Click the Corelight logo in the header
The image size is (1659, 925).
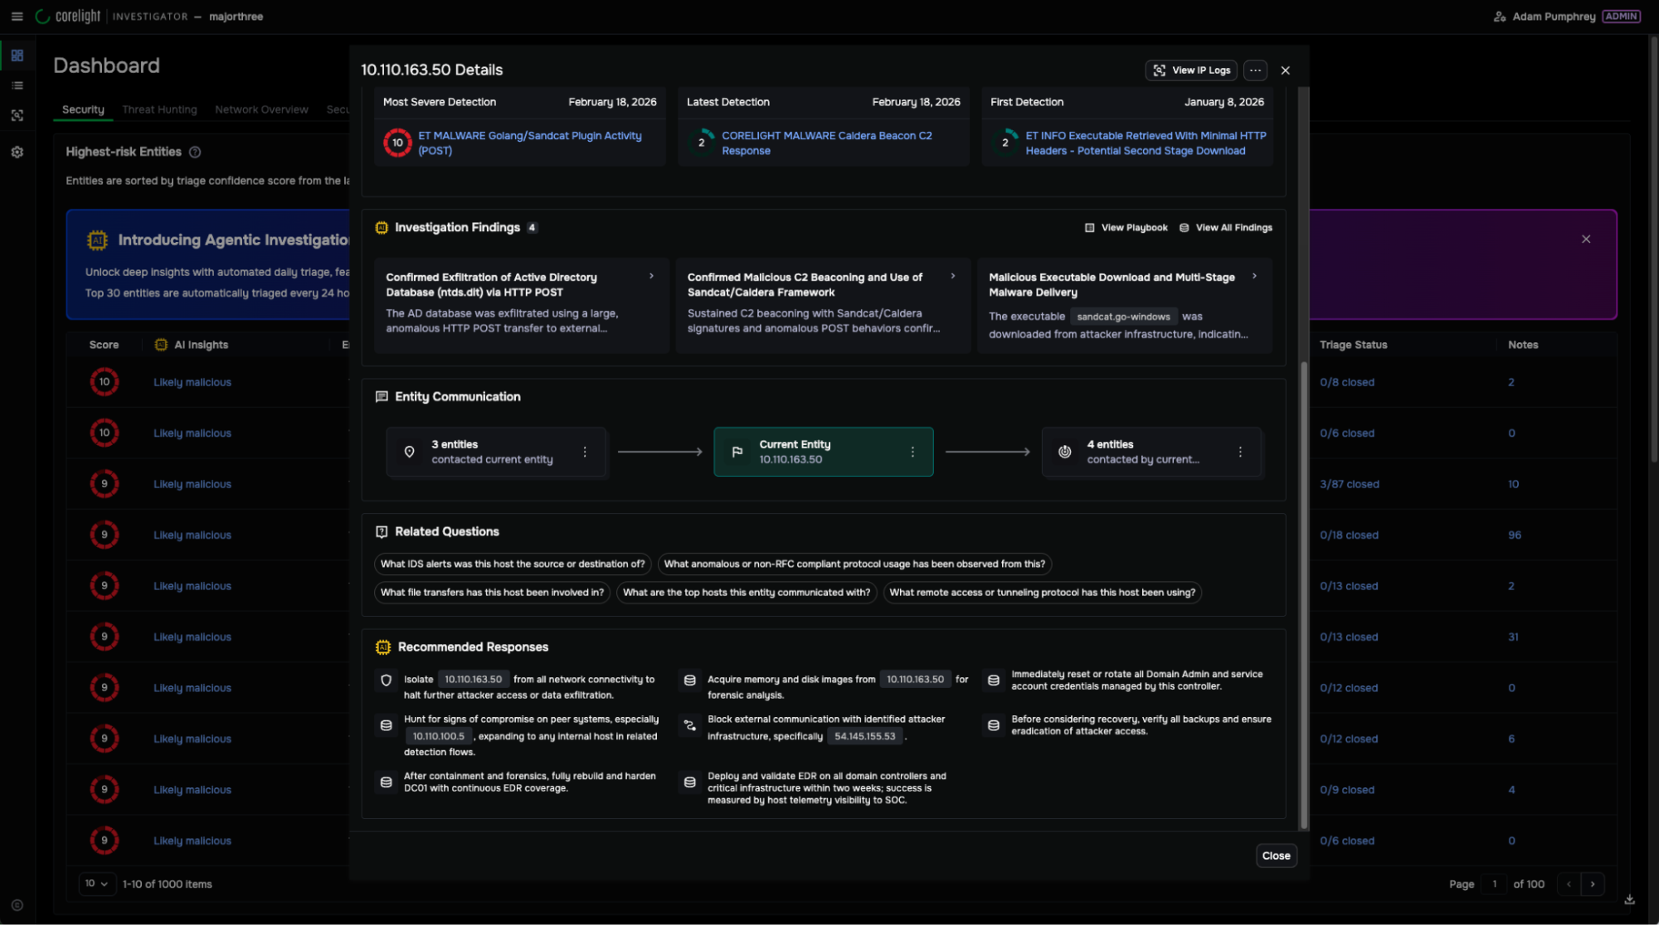coord(68,17)
